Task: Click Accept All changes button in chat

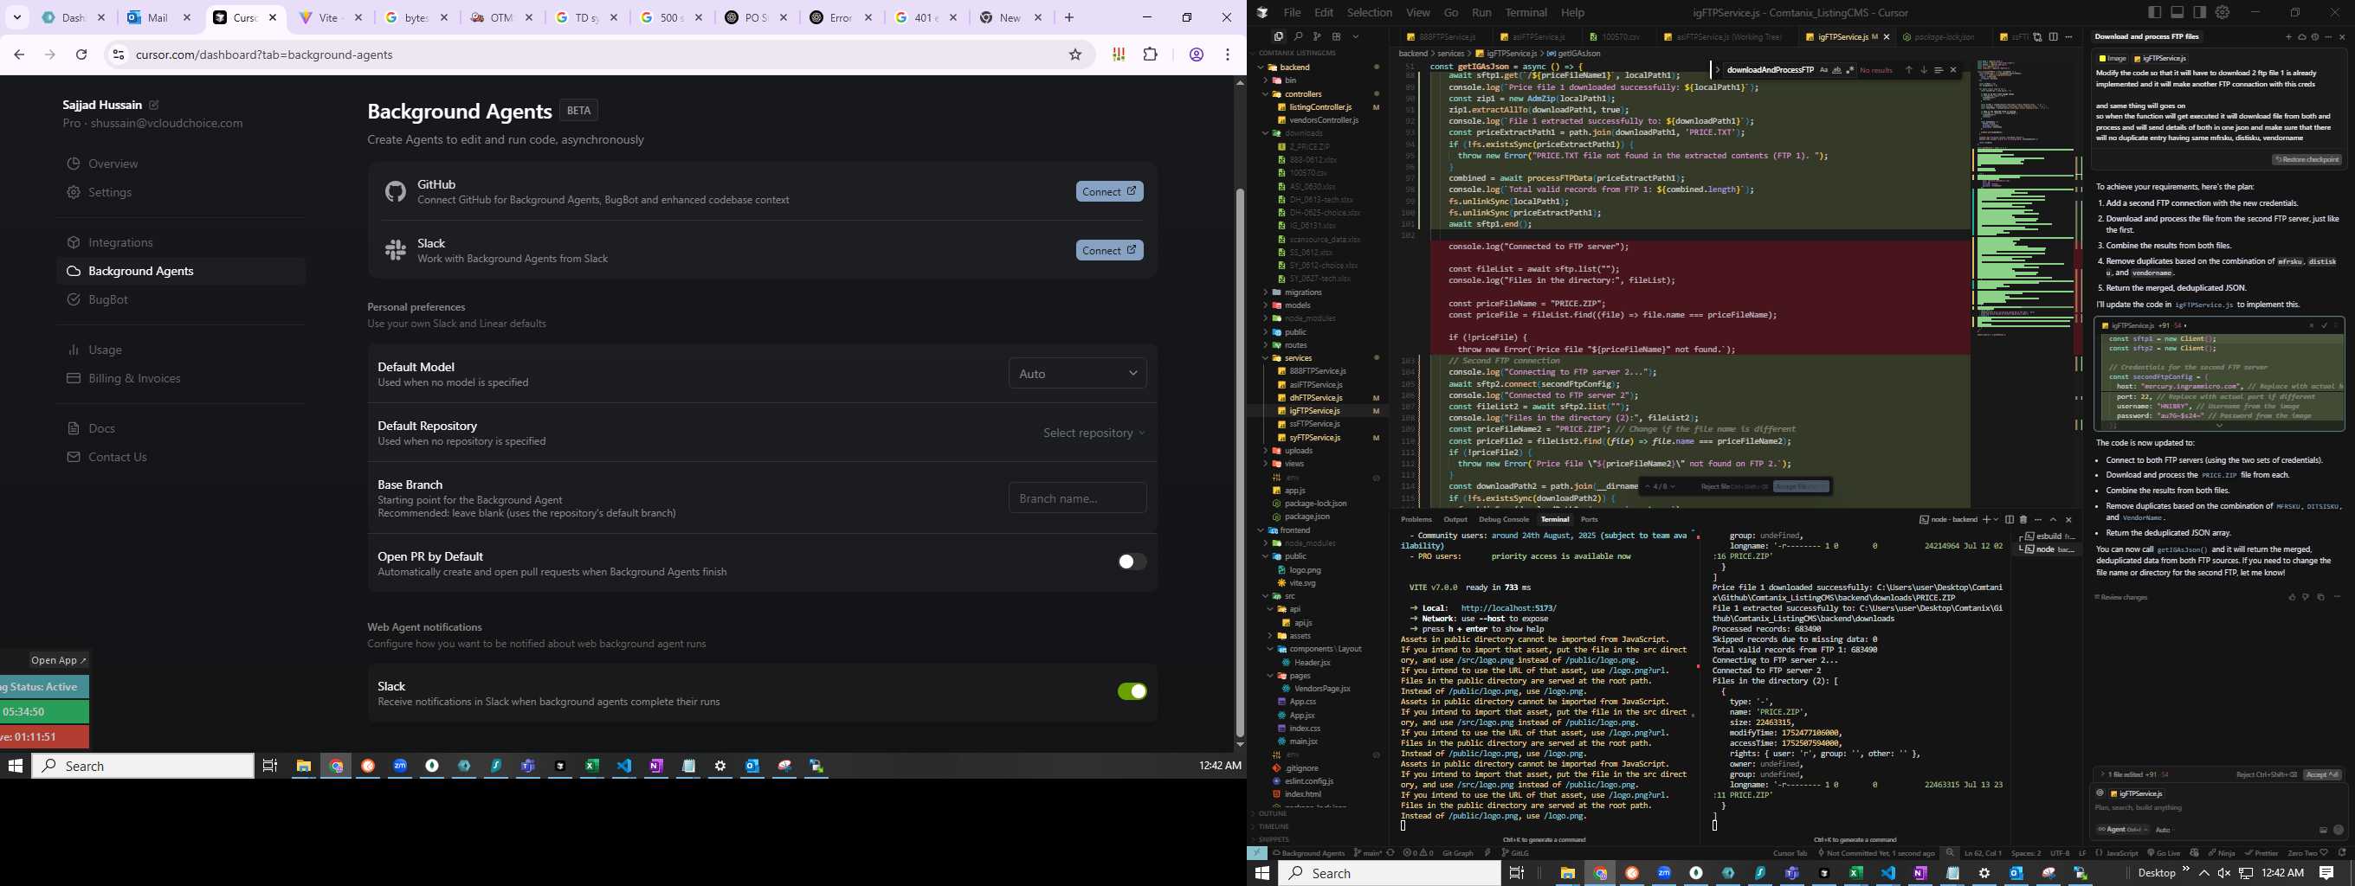Action: tap(2322, 774)
